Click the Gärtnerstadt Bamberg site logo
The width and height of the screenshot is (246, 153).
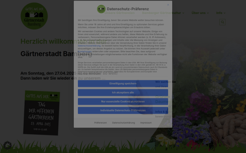[34, 16]
